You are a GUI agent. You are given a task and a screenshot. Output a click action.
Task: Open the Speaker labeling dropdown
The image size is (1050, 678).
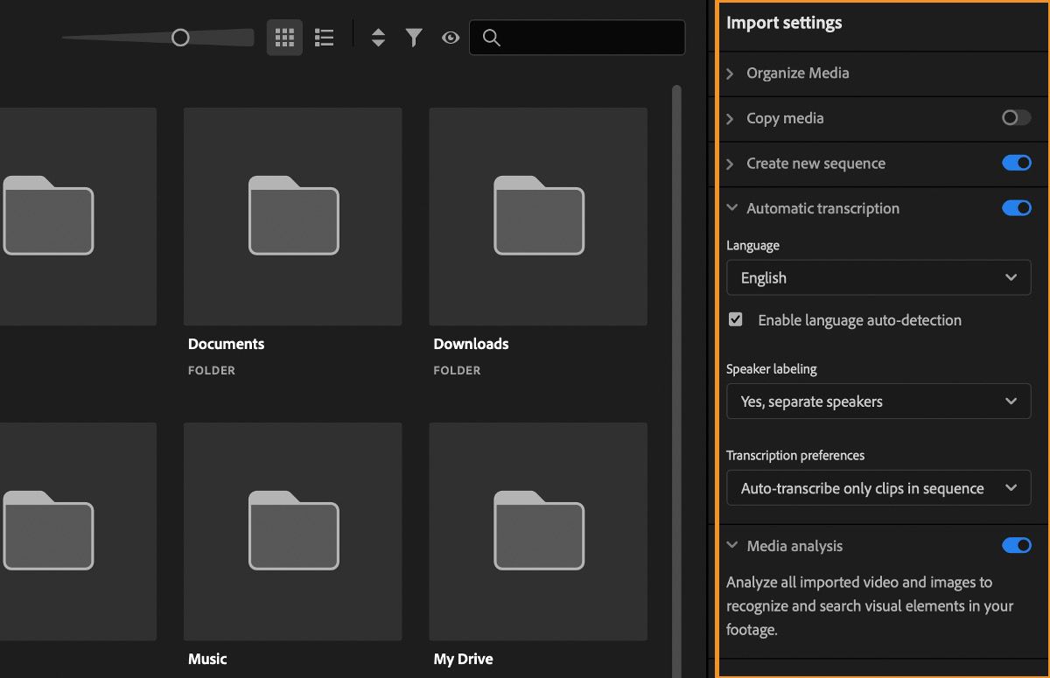878,402
